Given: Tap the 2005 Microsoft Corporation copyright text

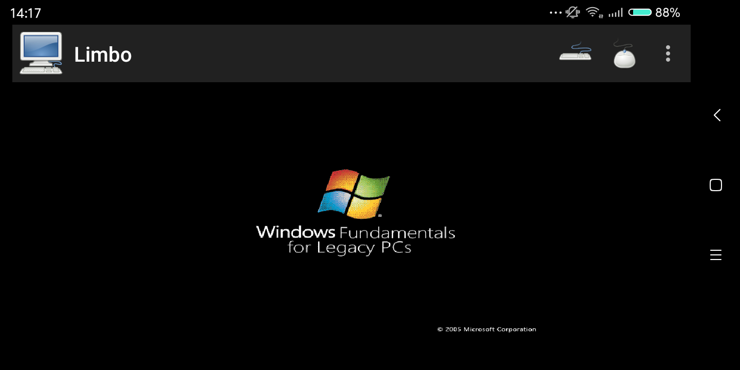Looking at the screenshot, I should point(487,329).
